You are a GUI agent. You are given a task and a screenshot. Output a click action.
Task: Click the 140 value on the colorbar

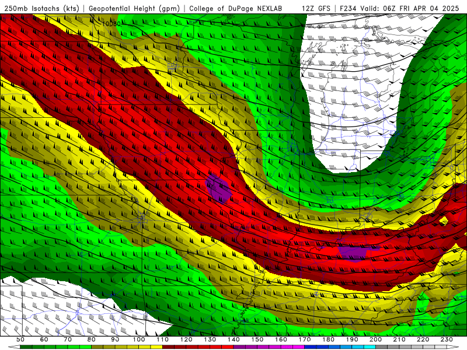click(x=234, y=339)
